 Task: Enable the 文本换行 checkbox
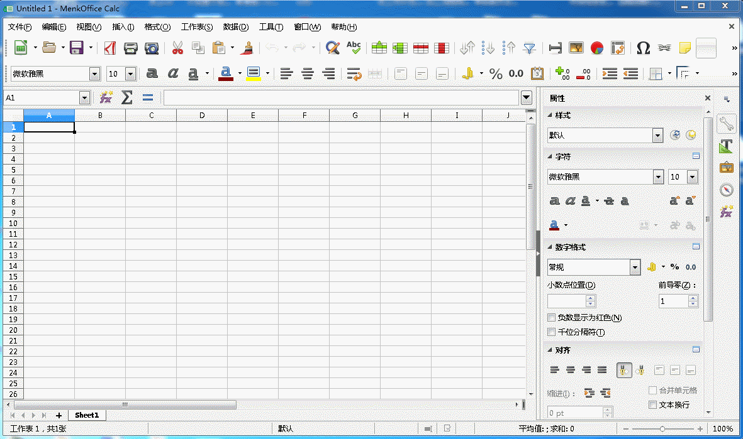pyautogui.click(x=652, y=404)
